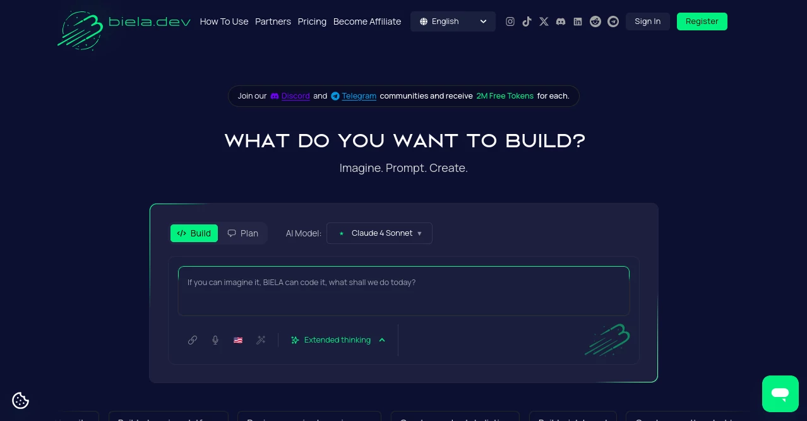Open the Instagram social icon
The width and height of the screenshot is (807, 421).
click(x=510, y=21)
